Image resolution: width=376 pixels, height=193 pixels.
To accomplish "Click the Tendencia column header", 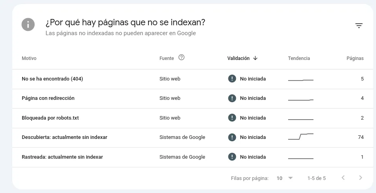I will pos(299,58).
